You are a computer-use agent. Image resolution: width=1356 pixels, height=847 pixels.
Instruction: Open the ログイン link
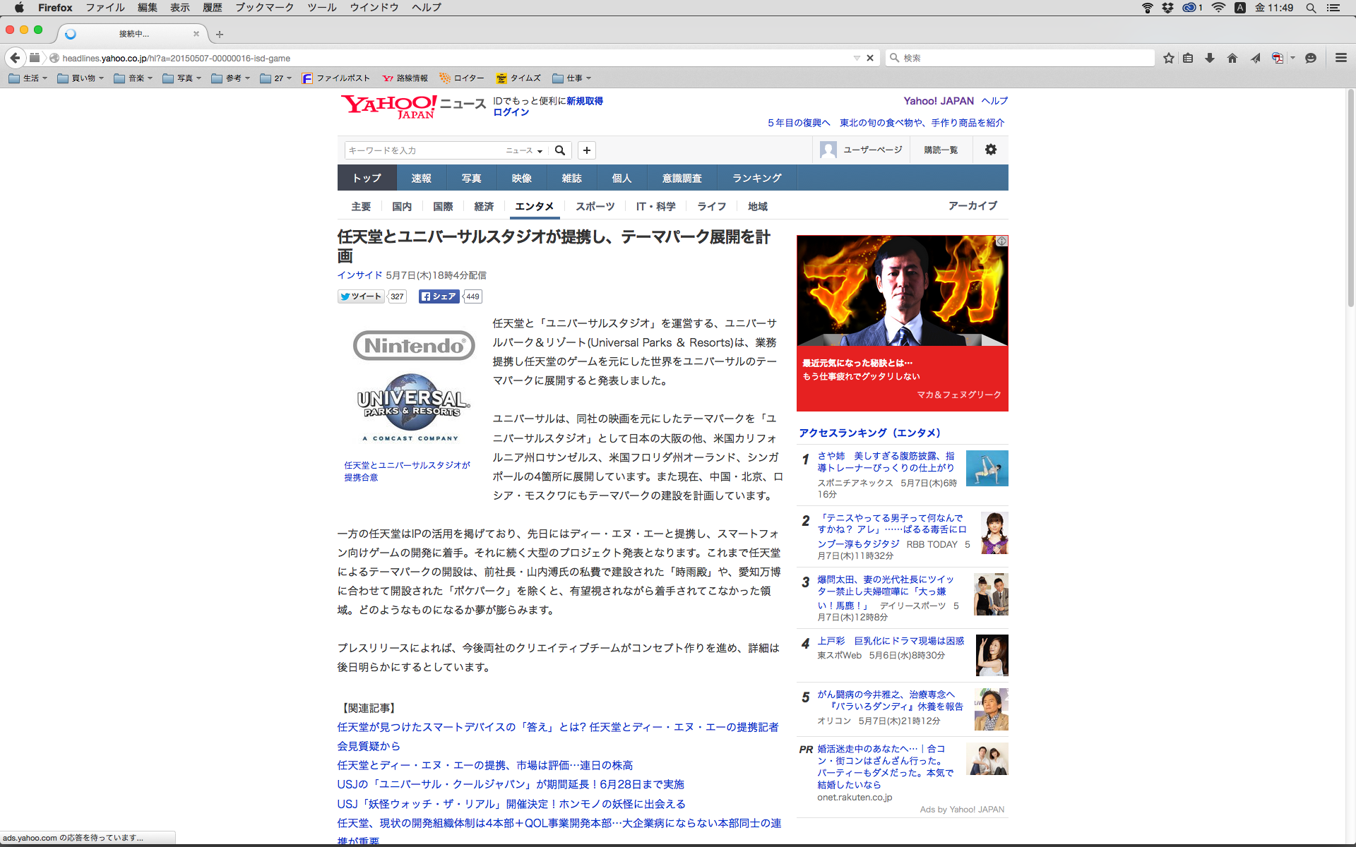point(511,112)
